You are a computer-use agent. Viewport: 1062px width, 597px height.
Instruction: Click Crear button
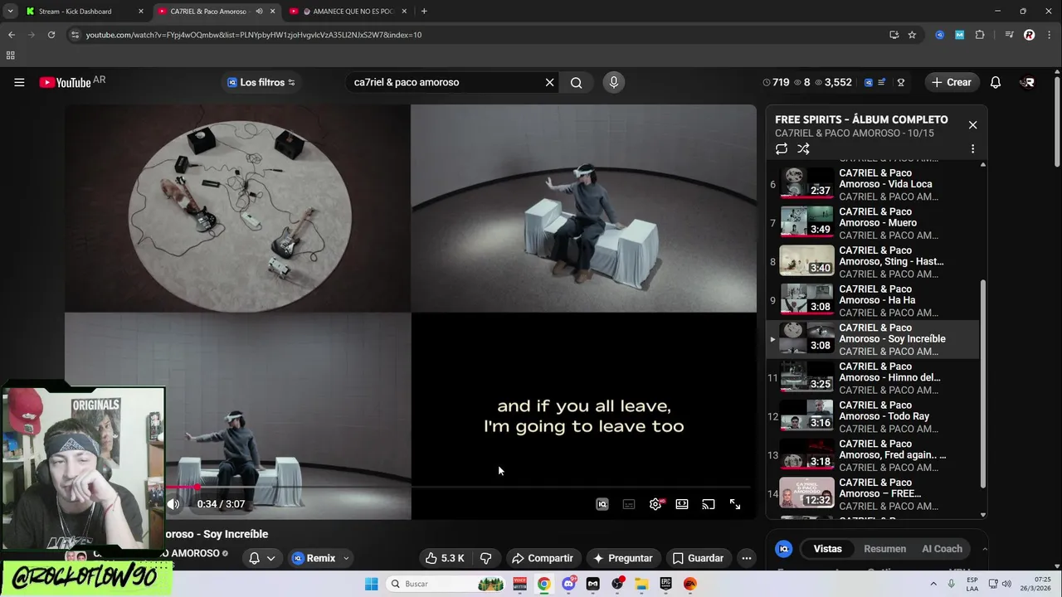(x=952, y=82)
